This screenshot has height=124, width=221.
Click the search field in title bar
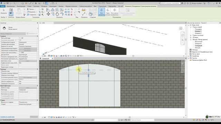(170, 3)
